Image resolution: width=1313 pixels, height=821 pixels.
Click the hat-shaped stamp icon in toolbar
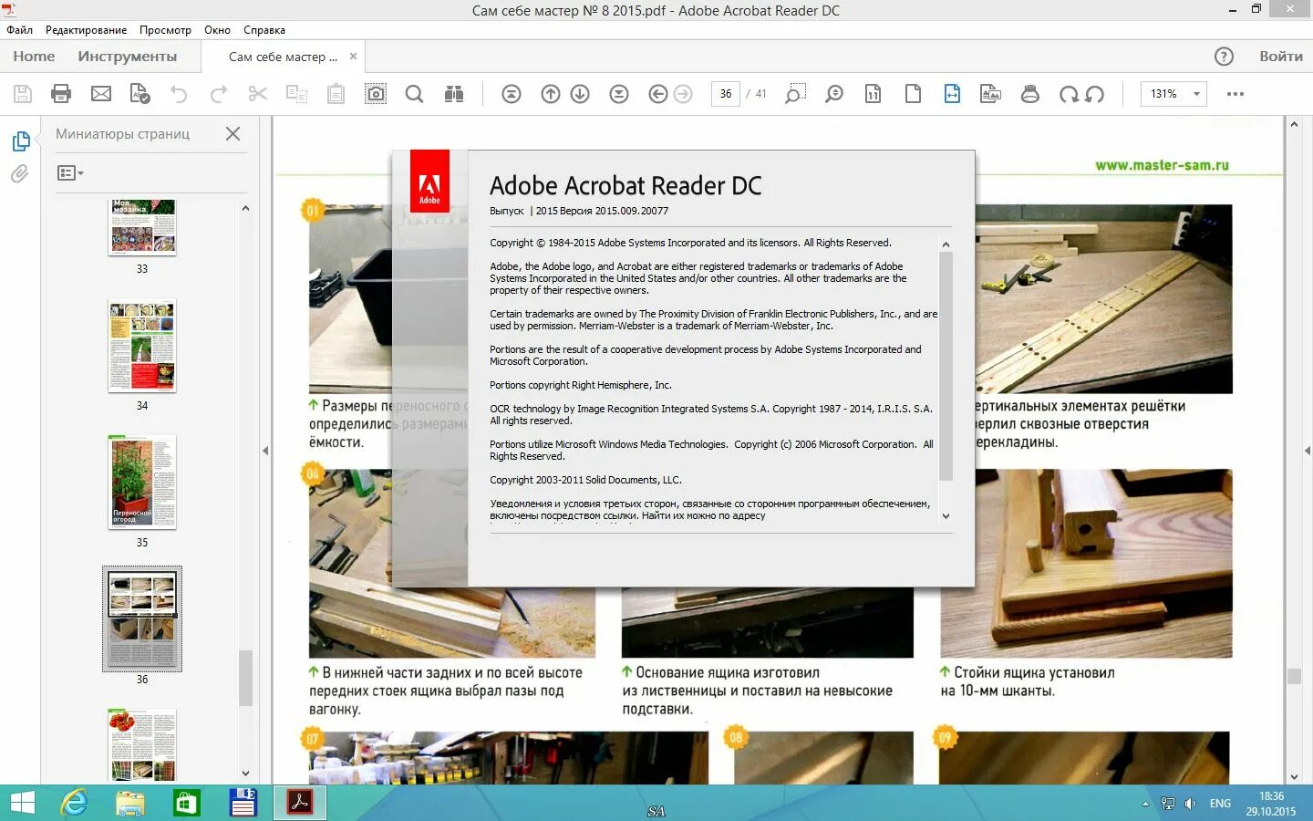point(1030,94)
